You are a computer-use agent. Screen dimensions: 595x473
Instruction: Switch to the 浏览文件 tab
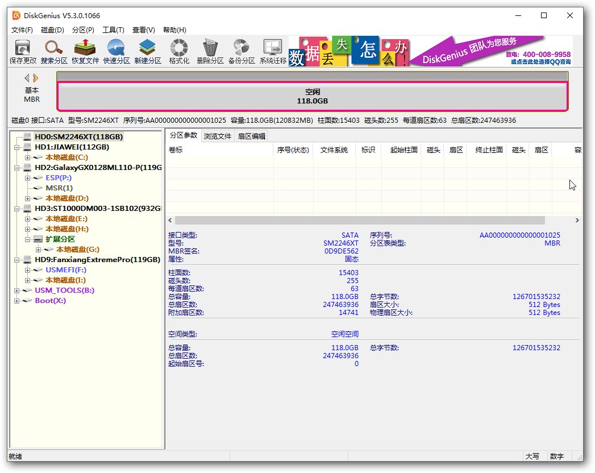tap(218, 135)
